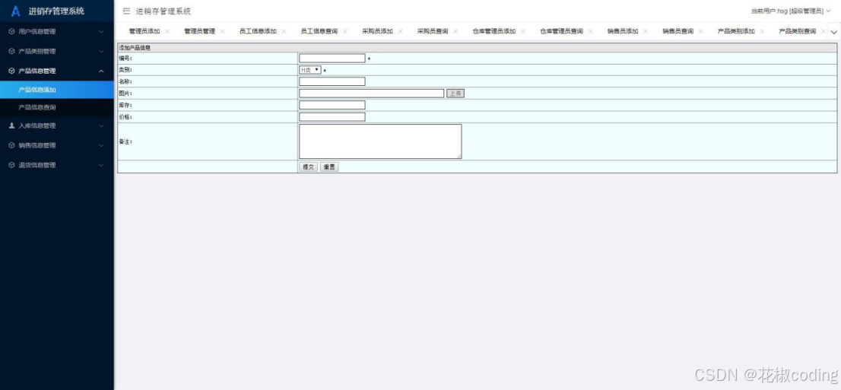Focus the 编号 input field
The height and width of the screenshot is (390, 841).
[x=332, y=59]
